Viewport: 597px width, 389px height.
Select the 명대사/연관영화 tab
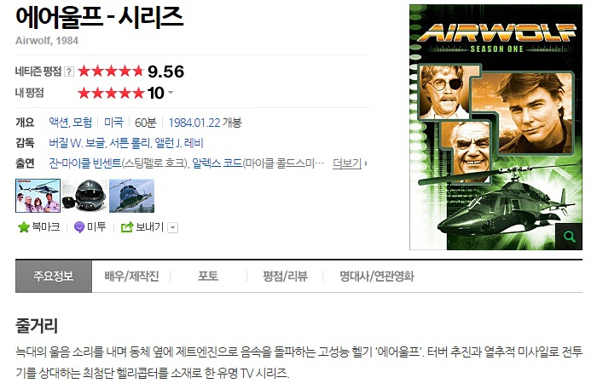(377, 276)
